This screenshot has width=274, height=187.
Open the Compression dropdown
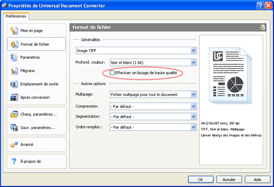(193, 107)
